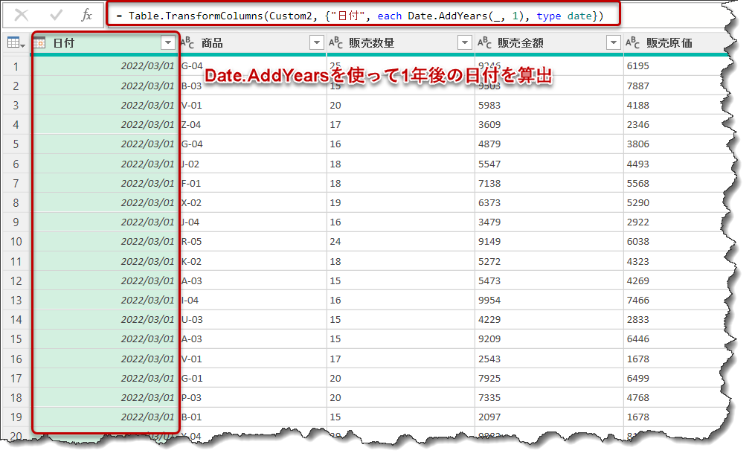The image size is (755, 462).
Task: Click 販売金額 cell 9149
Action: [x=550, y=241]
